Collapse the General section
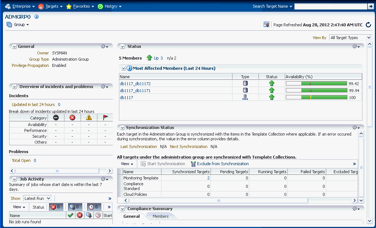 14,47
